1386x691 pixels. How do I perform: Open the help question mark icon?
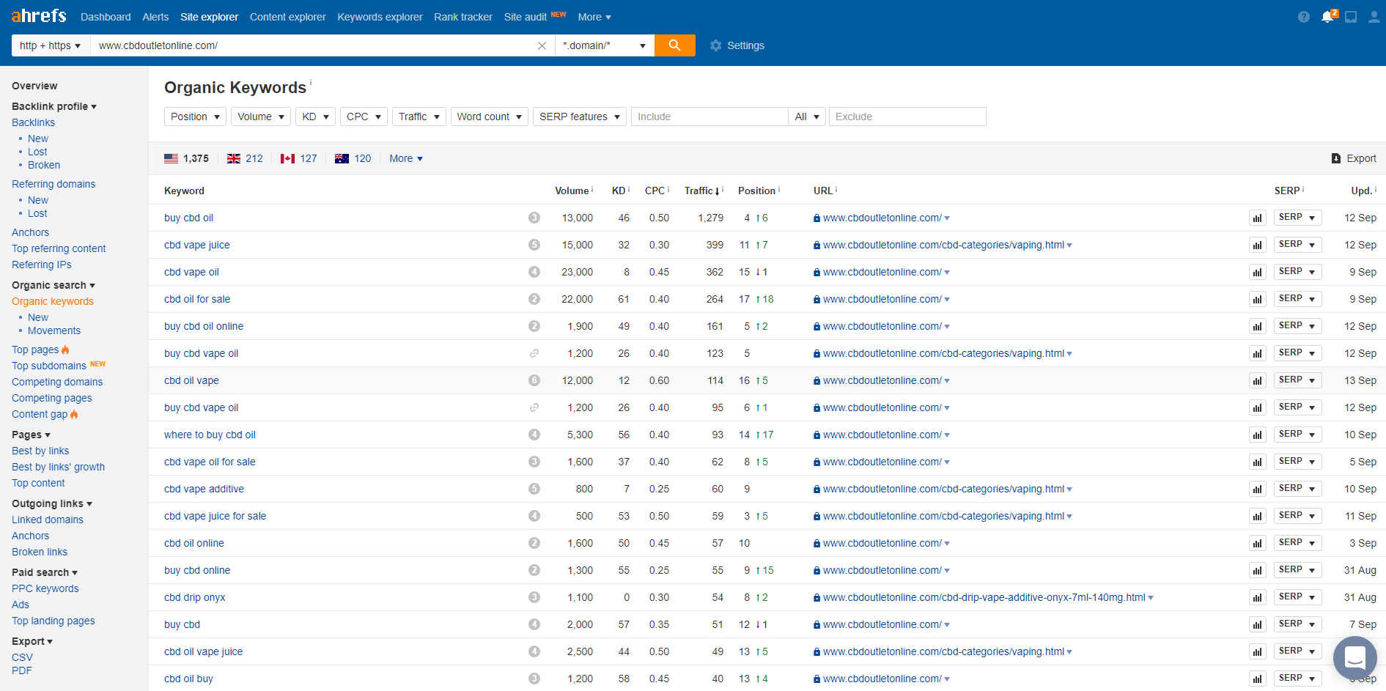click(x=1303, y=17)
